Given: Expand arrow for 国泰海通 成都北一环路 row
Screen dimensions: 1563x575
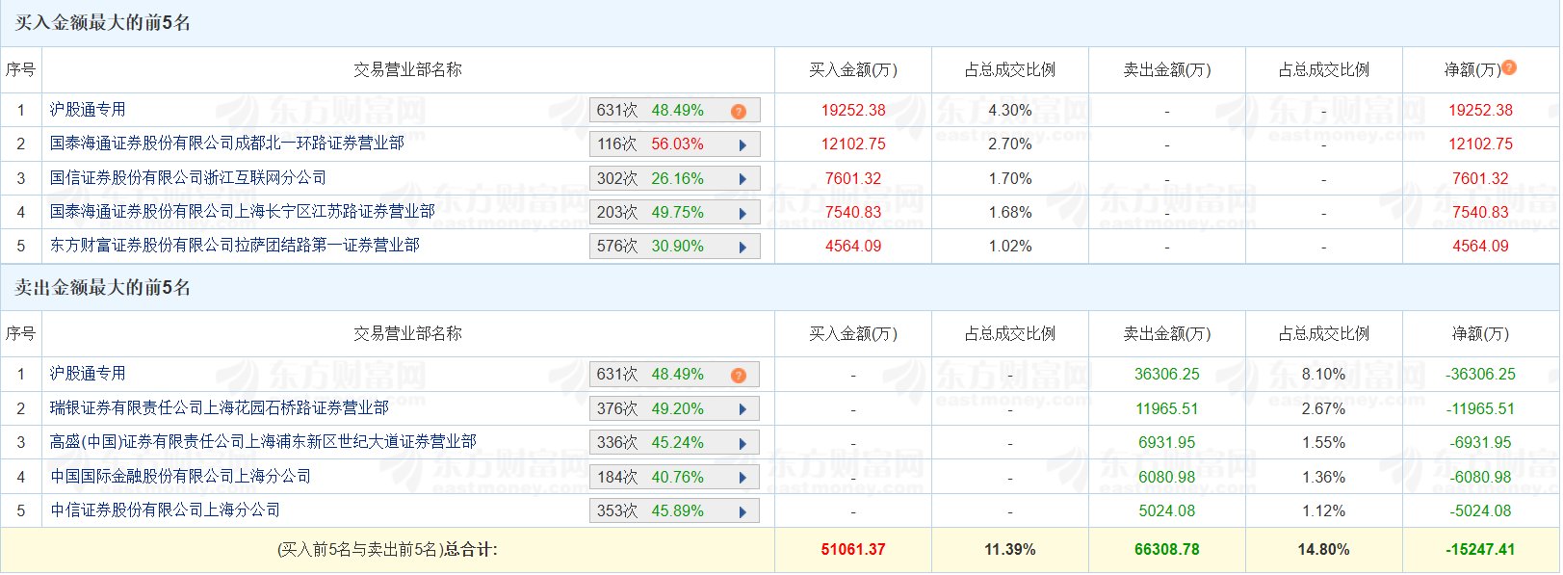Looking at the screenshot, I should tap(742, 145).
